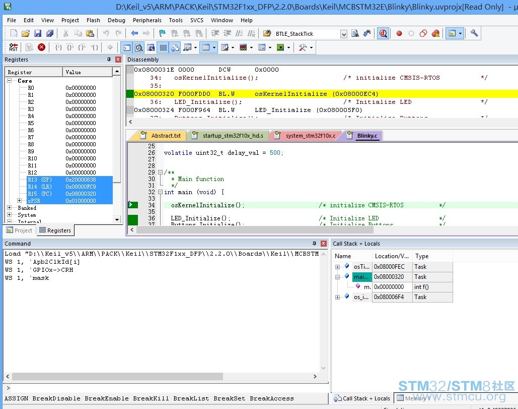Viewport: 518px width, 409px height.
Task: Toggle the Disassembly window button
Action: tap(139, 47)
